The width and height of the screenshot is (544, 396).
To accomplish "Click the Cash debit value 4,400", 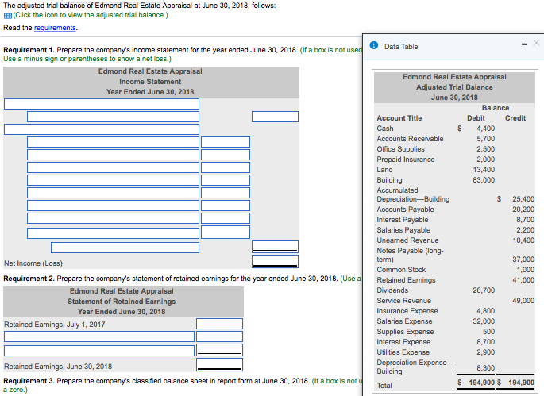I will pos(486,129).
